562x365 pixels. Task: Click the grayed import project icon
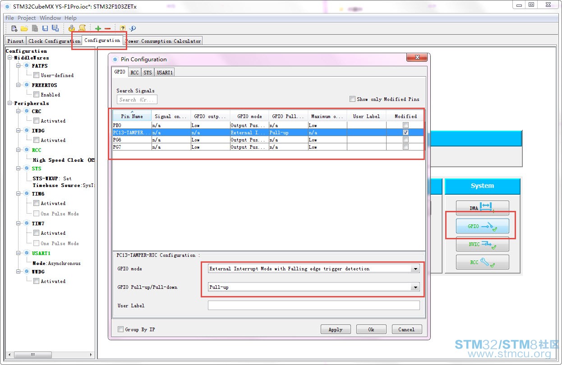pos(35,28)
